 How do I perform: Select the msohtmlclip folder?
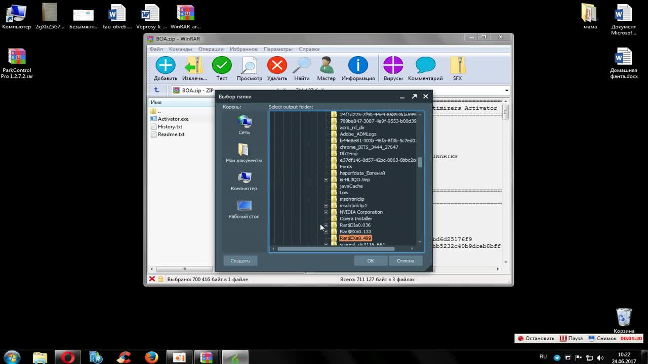(x=352, y=199)
